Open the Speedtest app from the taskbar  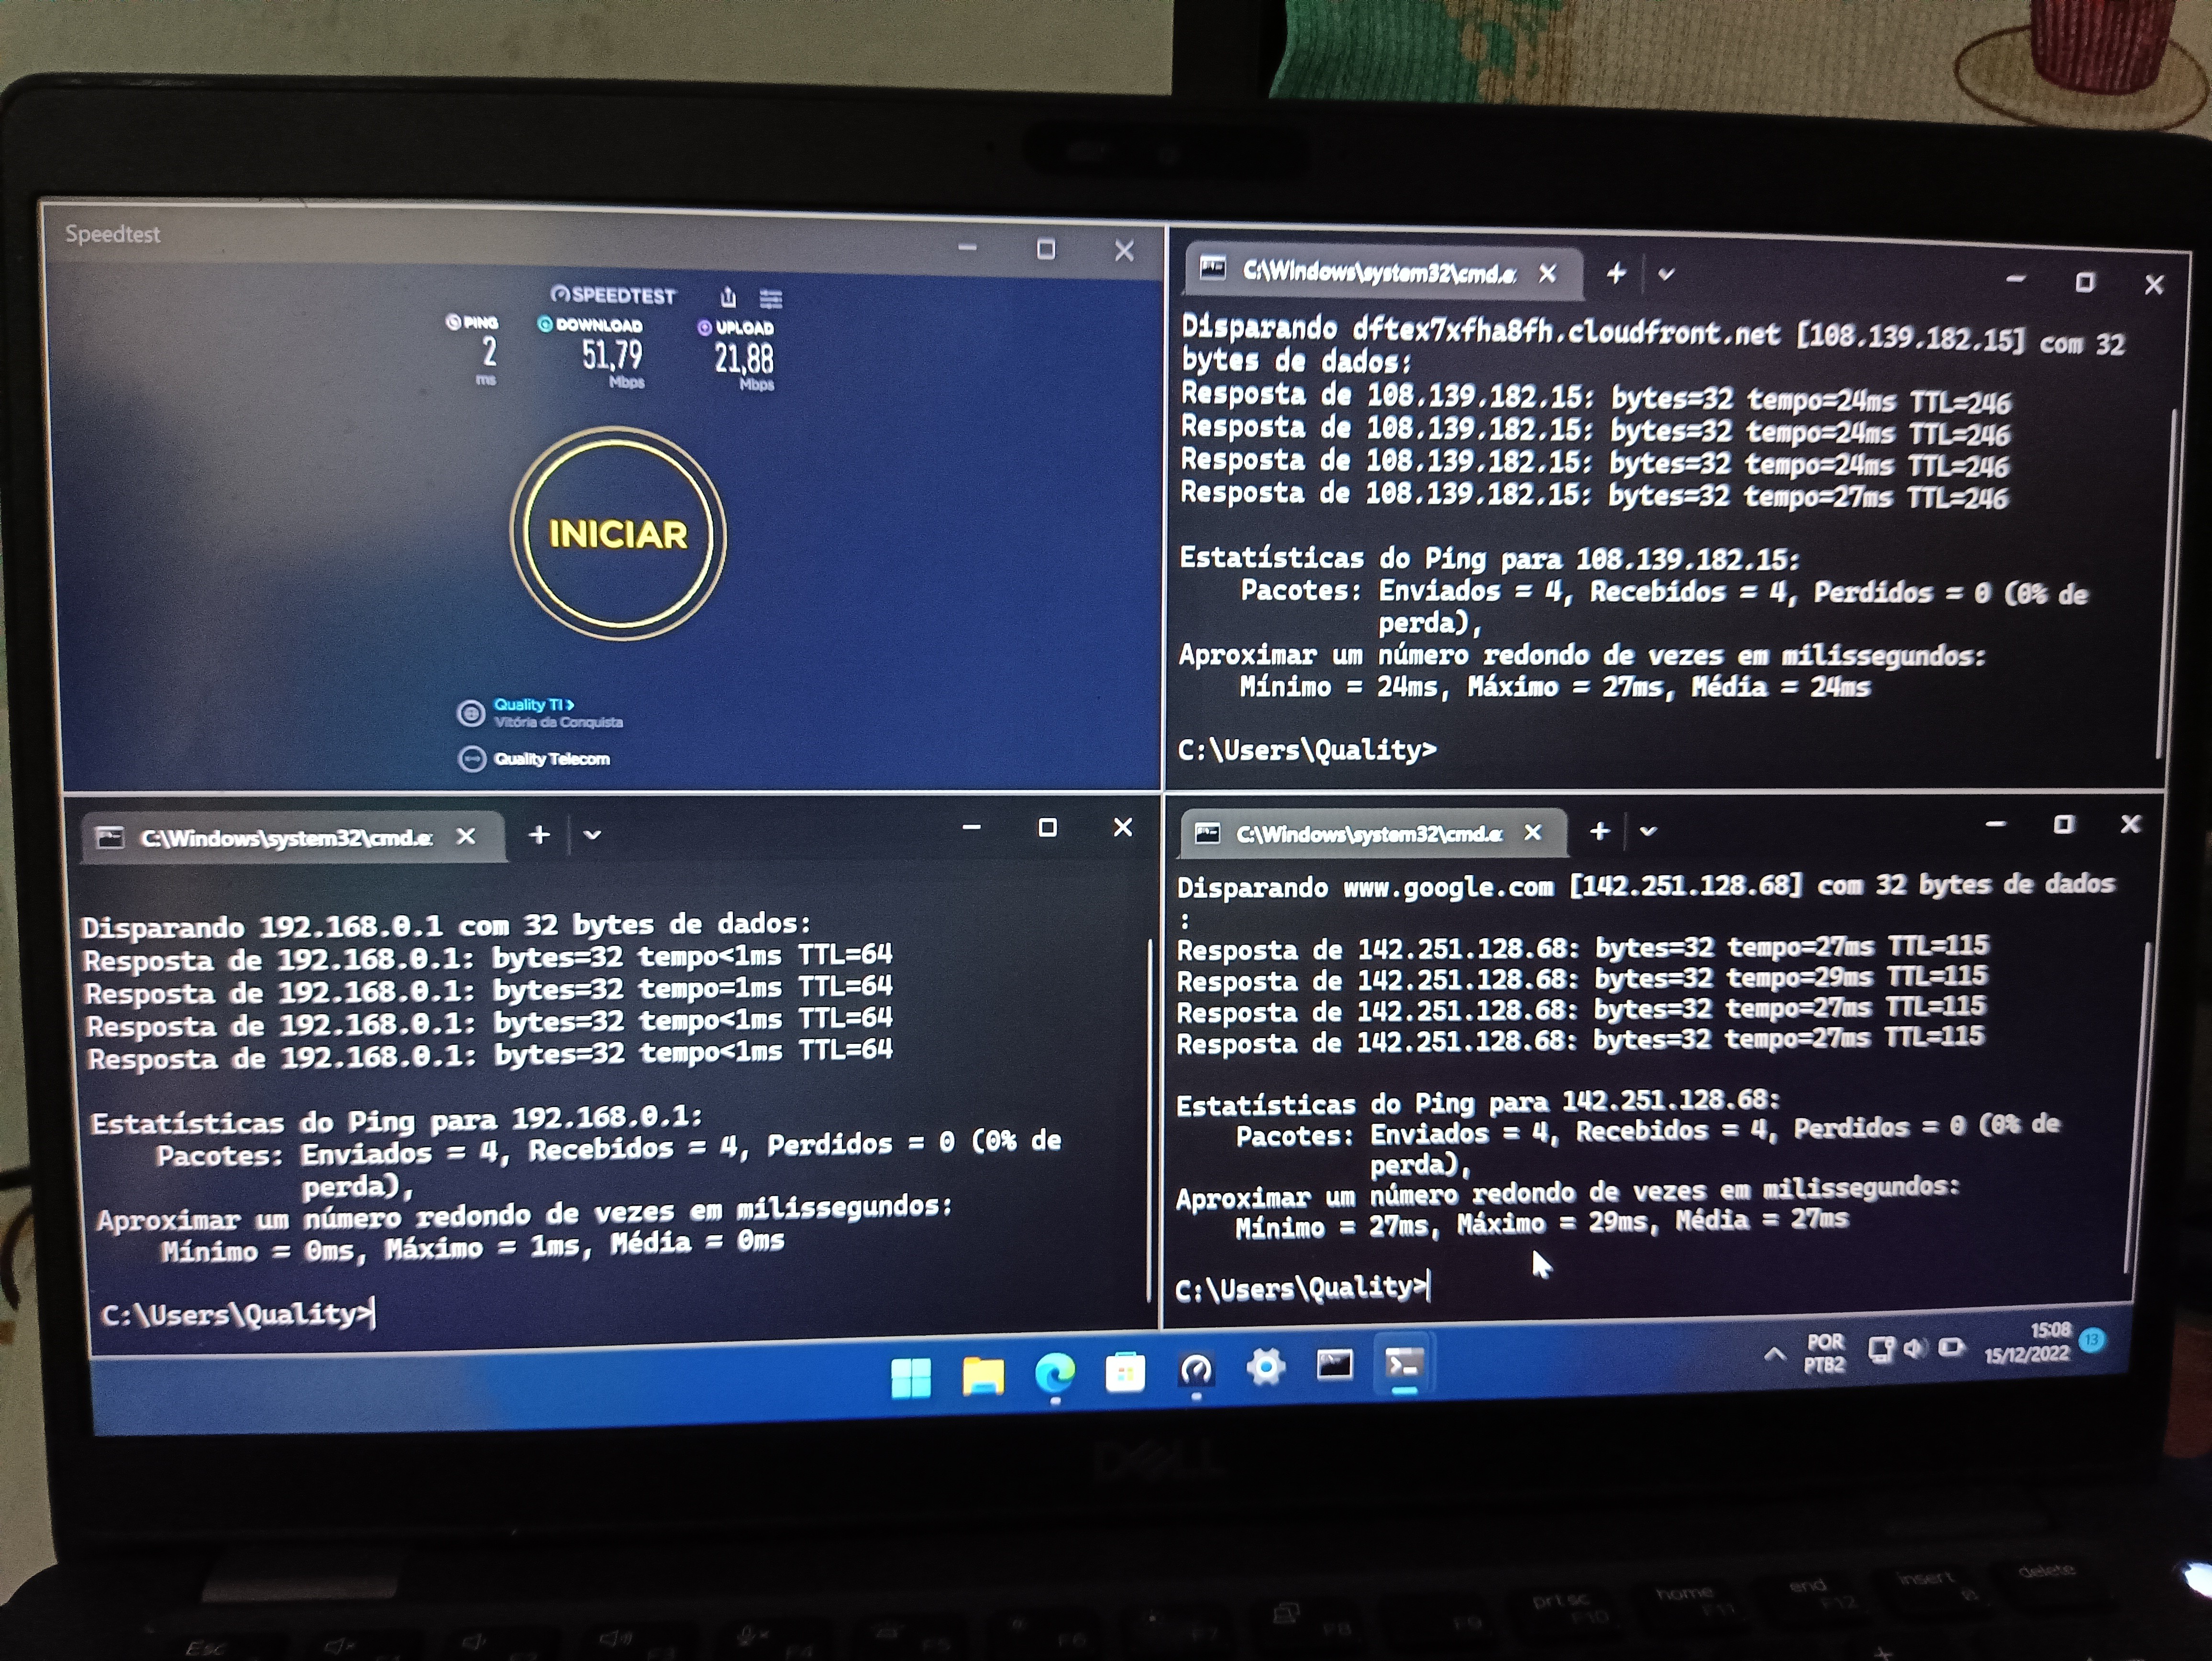(1196, 1369)
